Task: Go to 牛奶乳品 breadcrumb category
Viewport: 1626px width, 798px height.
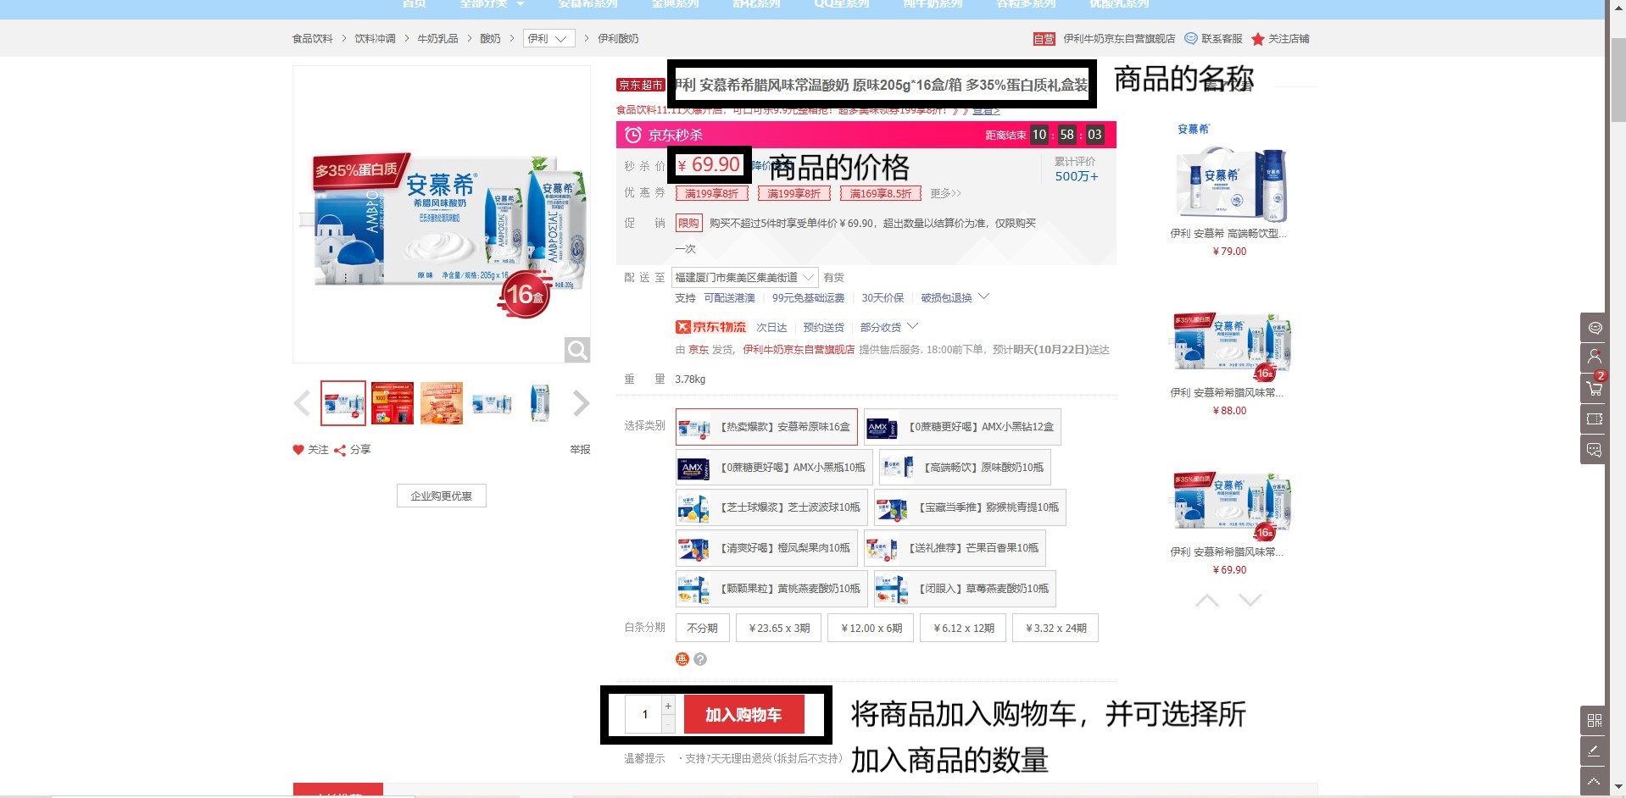Action: click(437, 39)
